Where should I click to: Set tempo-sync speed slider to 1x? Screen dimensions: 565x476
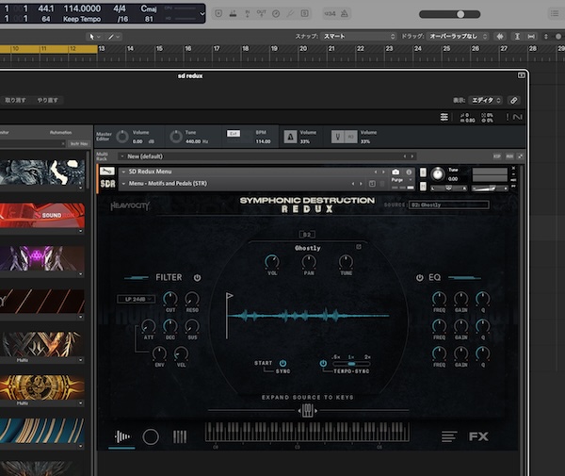coord(351,364)
